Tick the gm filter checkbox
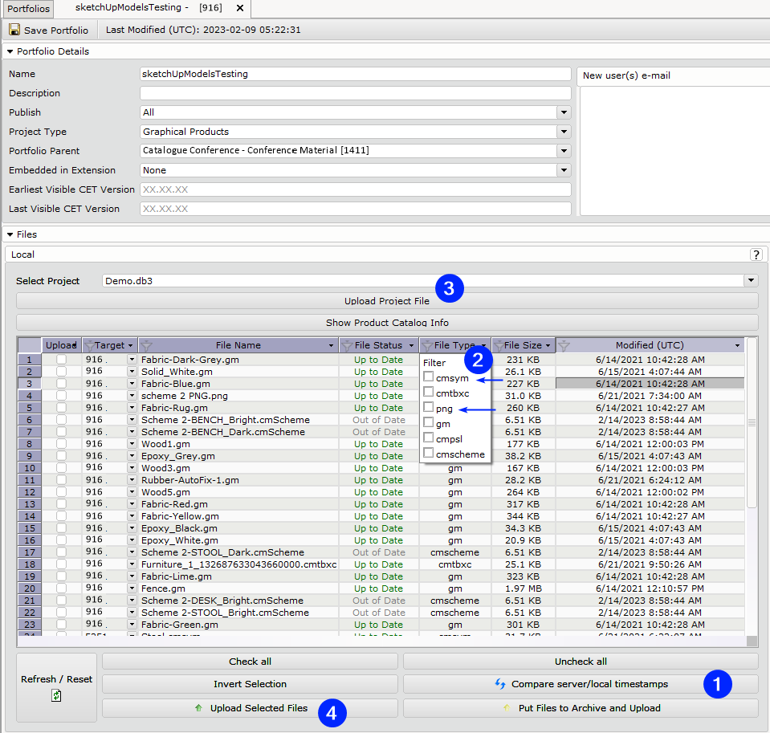Image resolution: width=770 pixels, height=733 pixels. point(428,422)
